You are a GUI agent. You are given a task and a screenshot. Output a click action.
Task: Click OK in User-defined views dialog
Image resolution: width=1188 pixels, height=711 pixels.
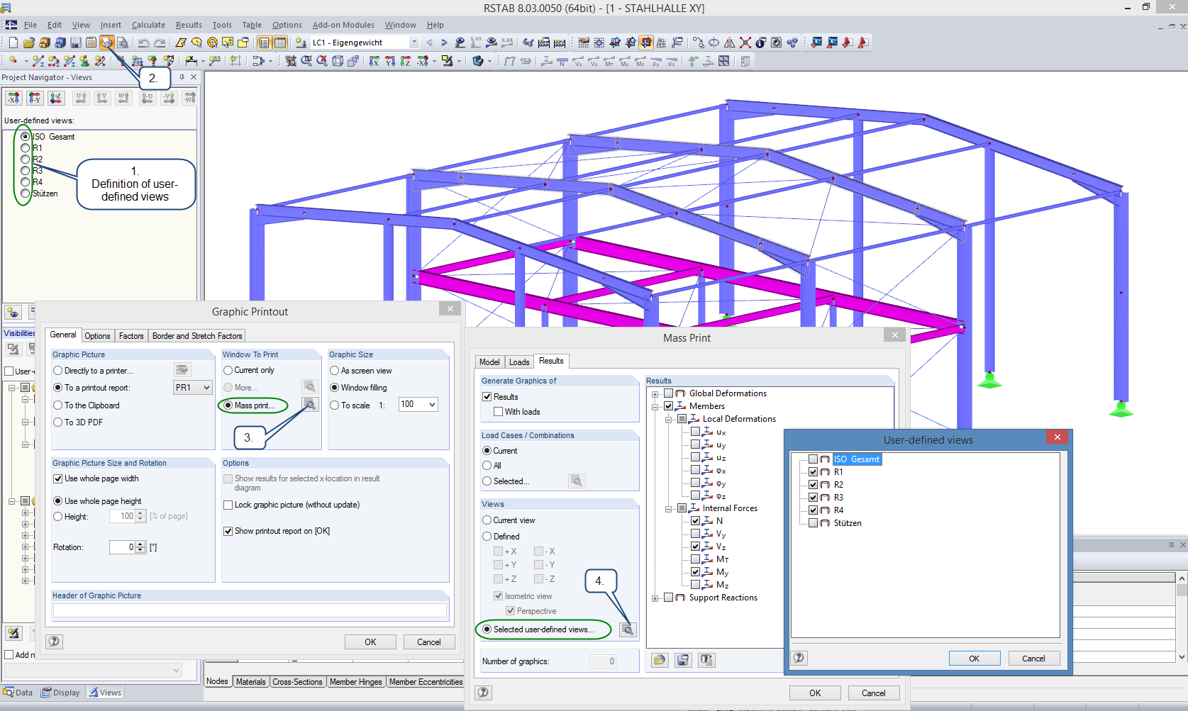pos(975,659)
